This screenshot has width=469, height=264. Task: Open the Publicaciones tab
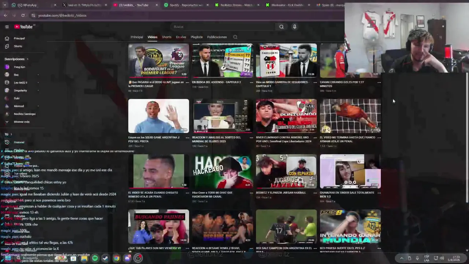(217, 37)
